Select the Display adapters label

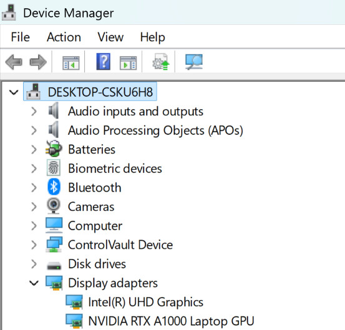tap(113, 283)
